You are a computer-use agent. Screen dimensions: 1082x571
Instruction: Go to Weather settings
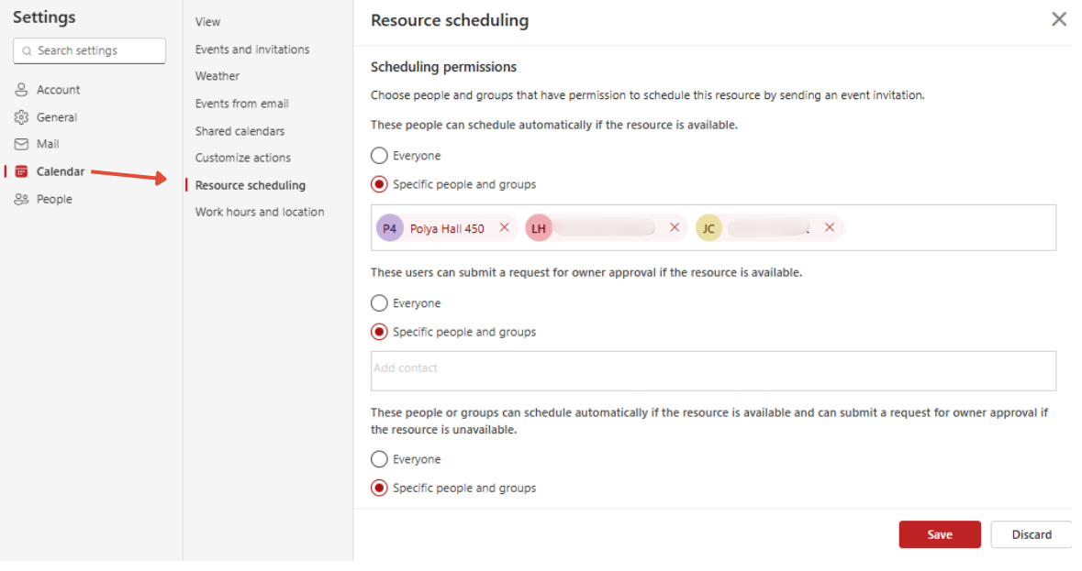218,76
